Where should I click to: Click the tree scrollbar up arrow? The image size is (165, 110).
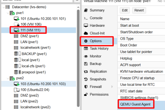coord(78,7)
